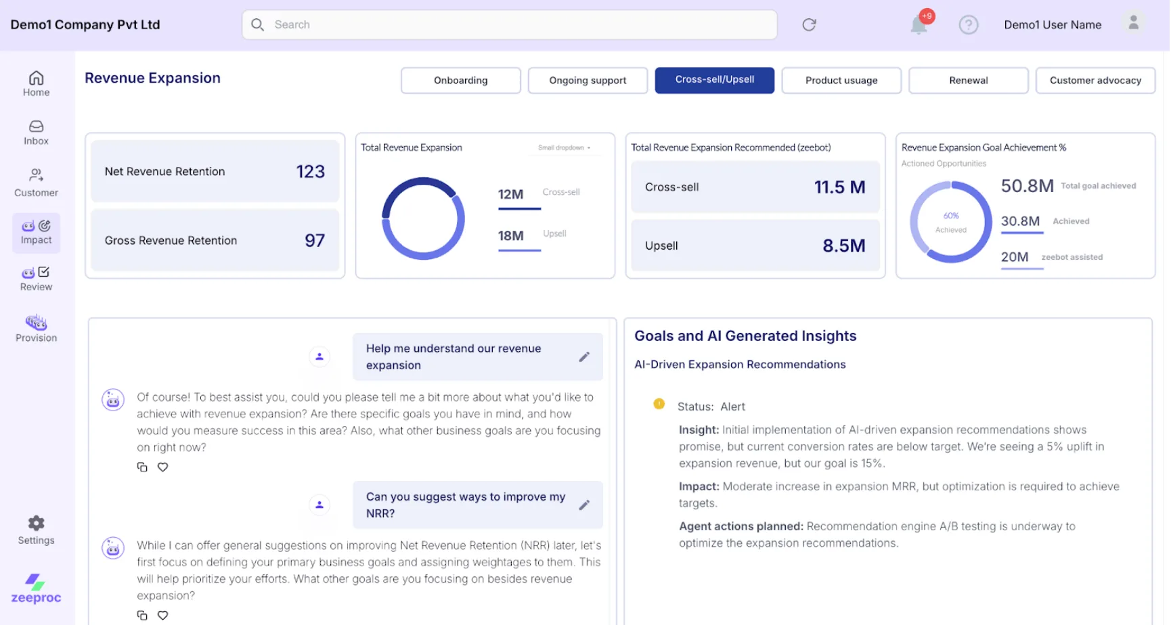Go to the Review section
The height and width of the screenshot is (625, 1171).
pyautogui.click(x=36, y=277)
